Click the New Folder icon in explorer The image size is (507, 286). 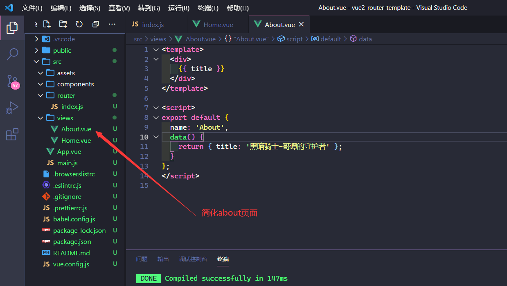coord(63,24)
